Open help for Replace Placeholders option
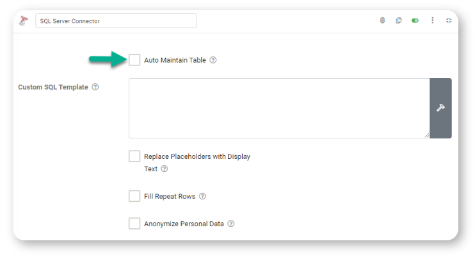475x257 pixels. (x=164, y=169)
